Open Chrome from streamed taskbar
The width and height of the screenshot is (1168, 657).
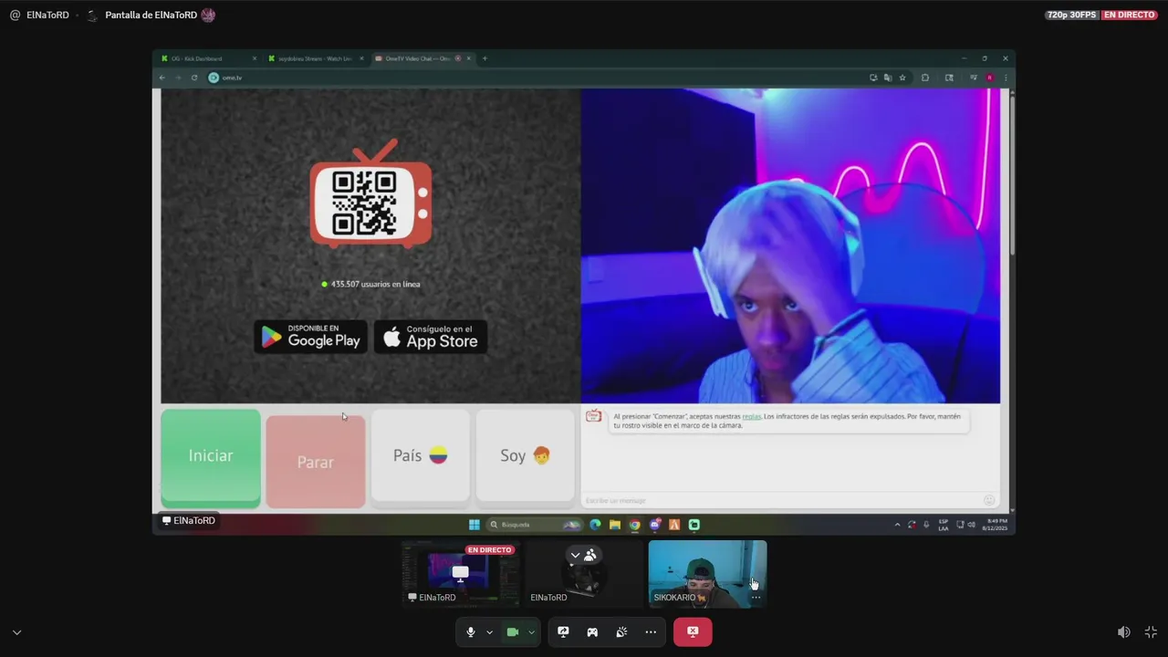635,525
